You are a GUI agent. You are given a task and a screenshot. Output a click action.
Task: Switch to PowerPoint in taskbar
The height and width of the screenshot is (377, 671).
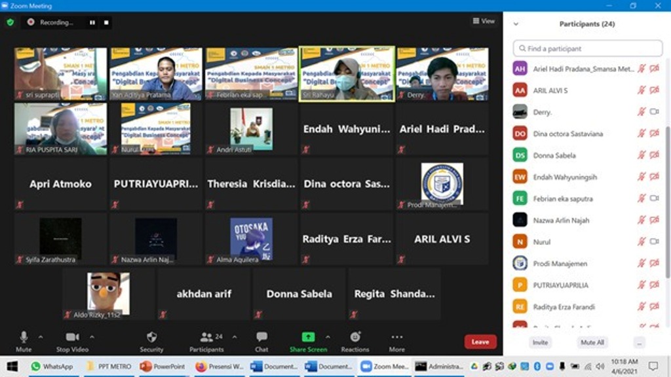point(163,367)
